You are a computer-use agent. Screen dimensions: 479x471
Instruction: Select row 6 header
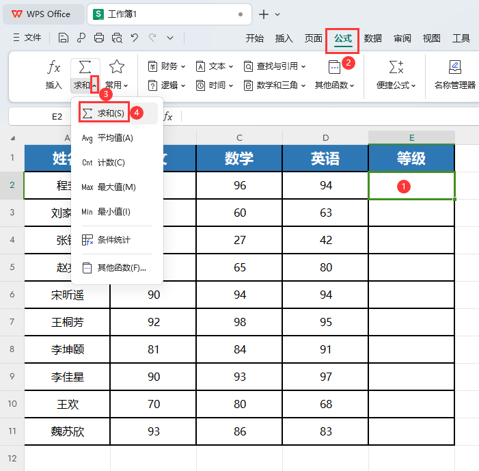(12, 295)
